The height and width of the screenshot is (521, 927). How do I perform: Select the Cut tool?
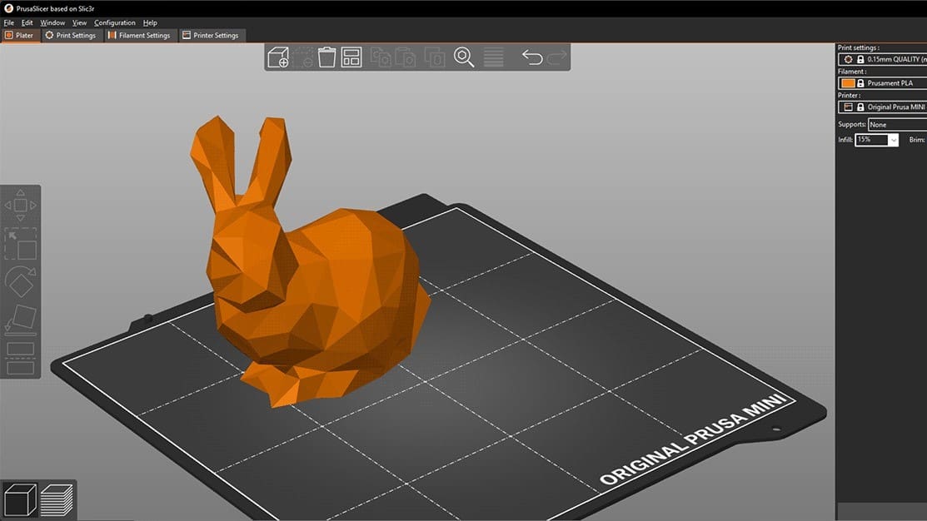[x=21, y=358]
